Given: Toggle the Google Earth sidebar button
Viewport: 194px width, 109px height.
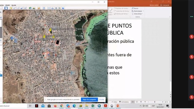Looking at the screenshot, I should pos(6,8).
